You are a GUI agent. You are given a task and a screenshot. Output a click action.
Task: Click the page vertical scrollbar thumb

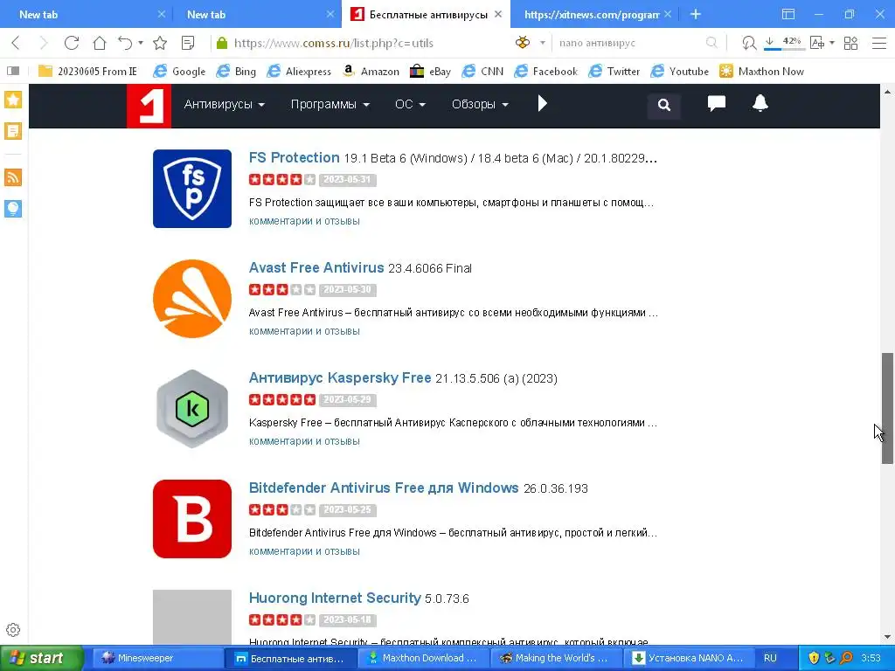(x=887, y=408)
